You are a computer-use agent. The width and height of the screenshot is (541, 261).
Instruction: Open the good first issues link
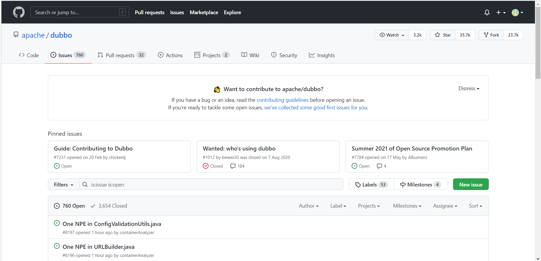[x=316, y=108]
